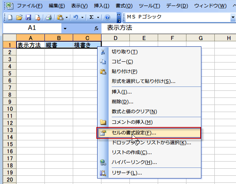Click the comment icon beside コメントの挿入
Screen dimensions: 236x184
[x=103, y=122]
